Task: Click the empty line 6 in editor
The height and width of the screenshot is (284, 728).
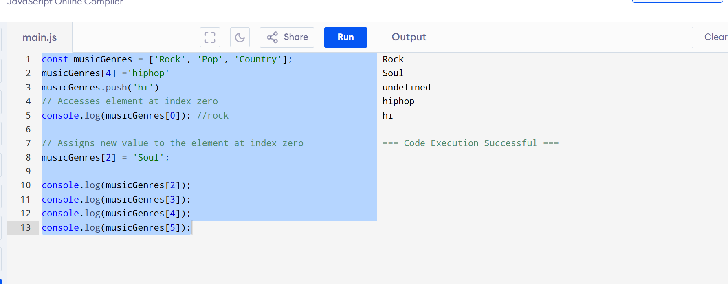Action: point(163,130)
